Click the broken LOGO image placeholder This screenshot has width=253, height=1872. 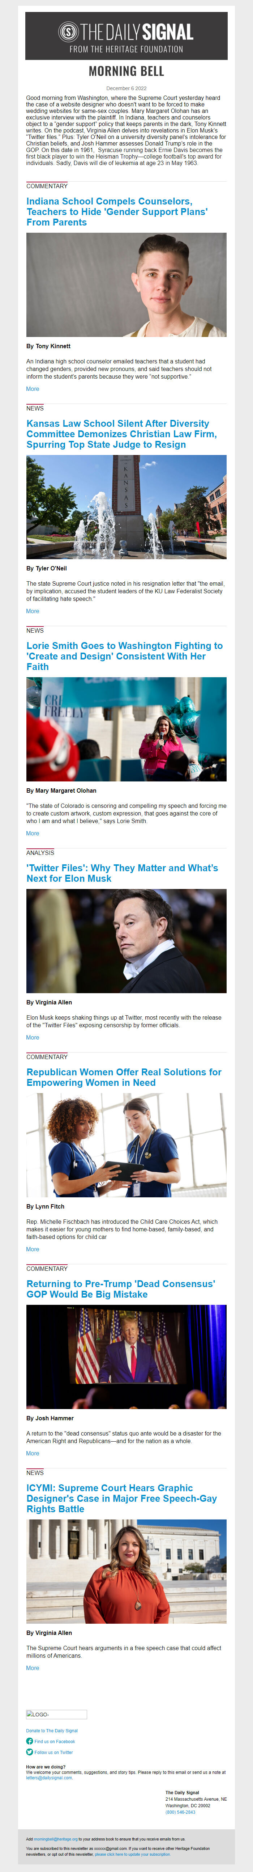(56, 1714)
